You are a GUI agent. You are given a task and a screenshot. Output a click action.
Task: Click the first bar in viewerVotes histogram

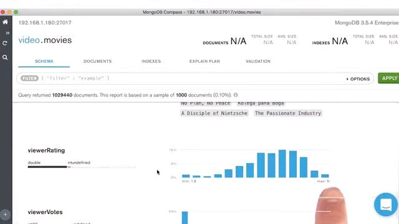[185, 218]
